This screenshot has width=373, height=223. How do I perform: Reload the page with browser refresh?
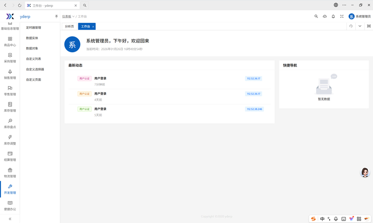[x=20, y=5]
